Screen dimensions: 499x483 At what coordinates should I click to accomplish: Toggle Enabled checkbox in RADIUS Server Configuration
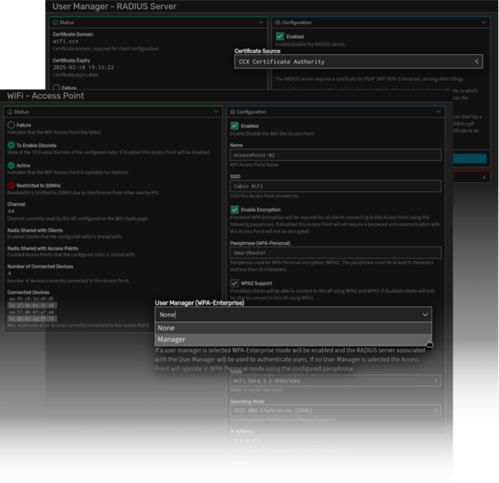279,37
